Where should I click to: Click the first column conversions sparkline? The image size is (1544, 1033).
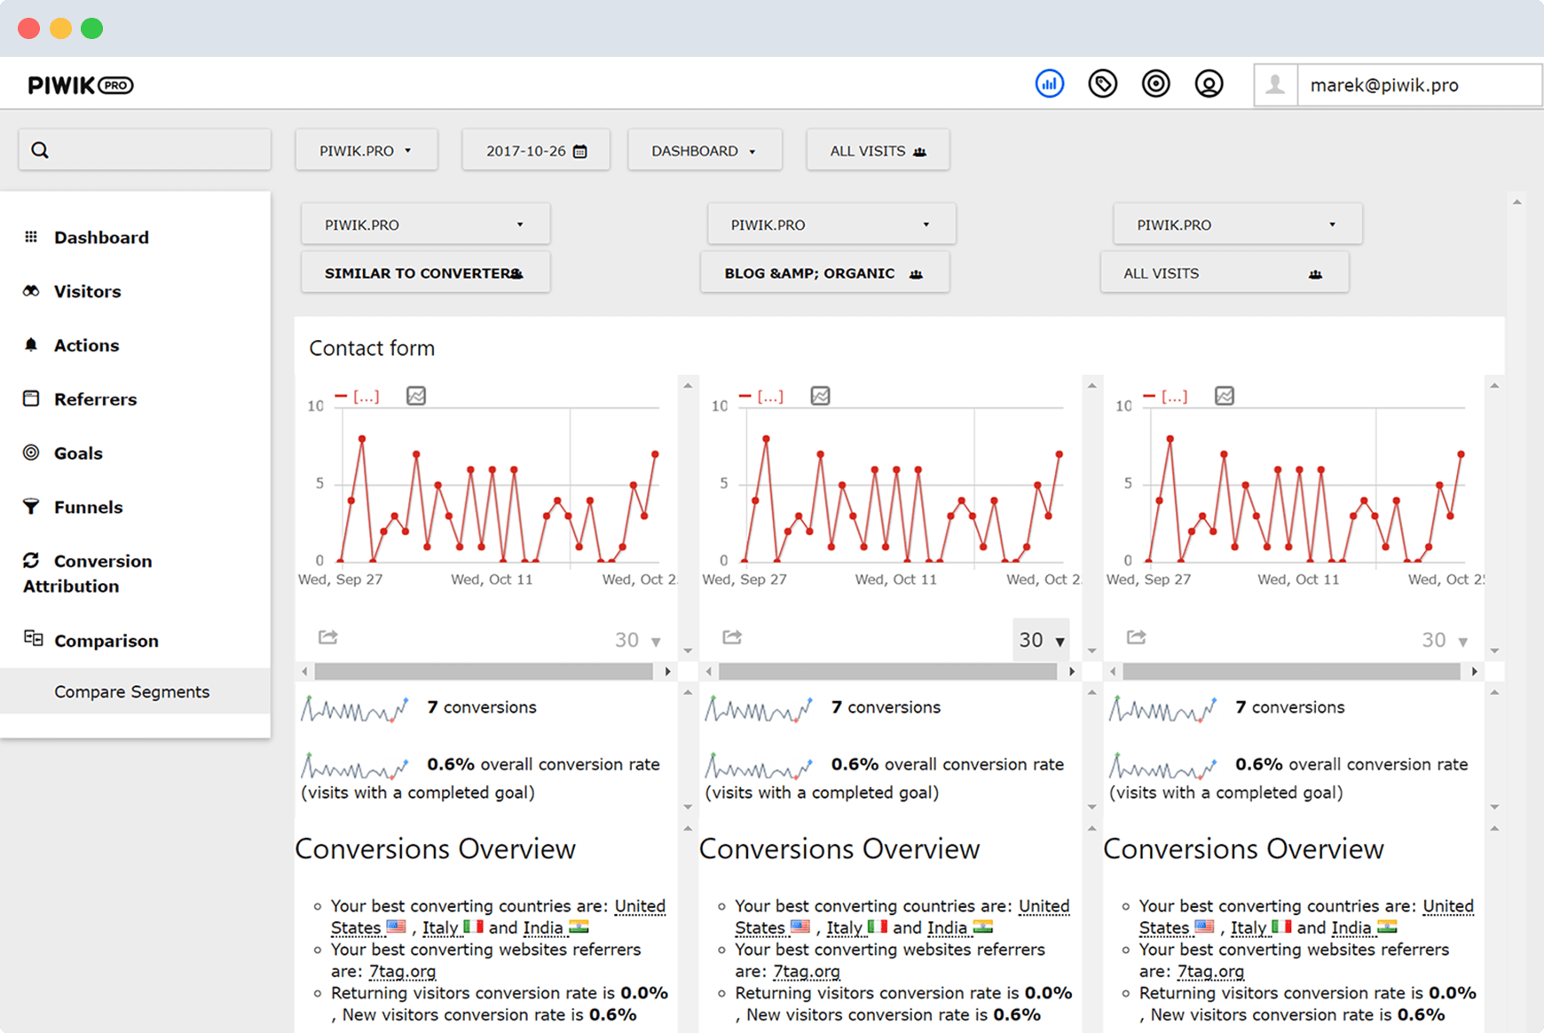355,709
